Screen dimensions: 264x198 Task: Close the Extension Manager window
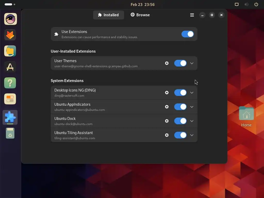pyautogui.click(x=221, y=15)
